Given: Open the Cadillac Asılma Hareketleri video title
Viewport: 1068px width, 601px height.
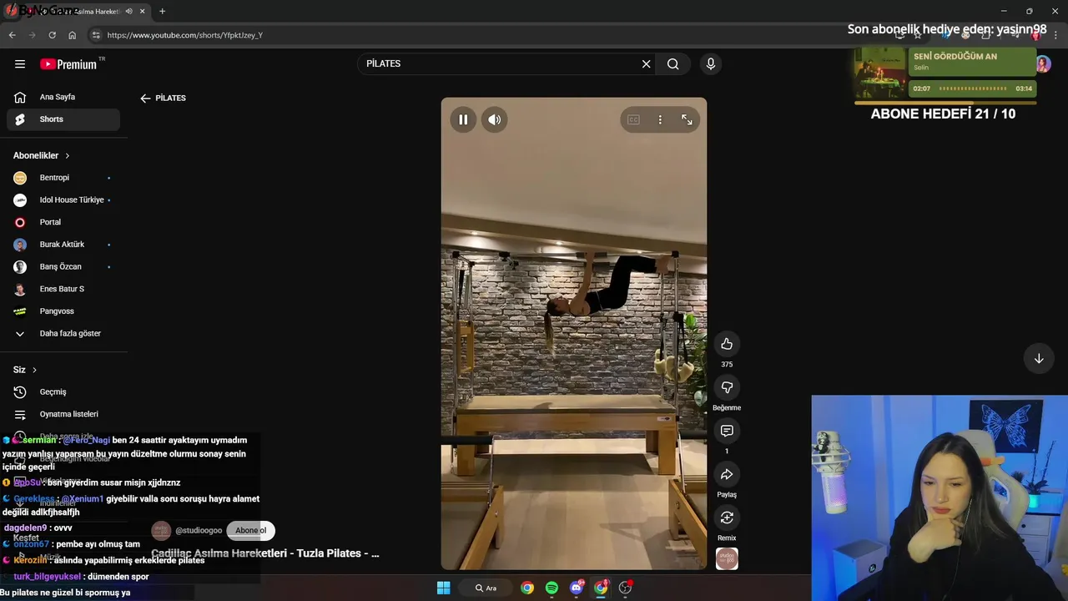Looking at the screenshot, I should tap(265, 553).
